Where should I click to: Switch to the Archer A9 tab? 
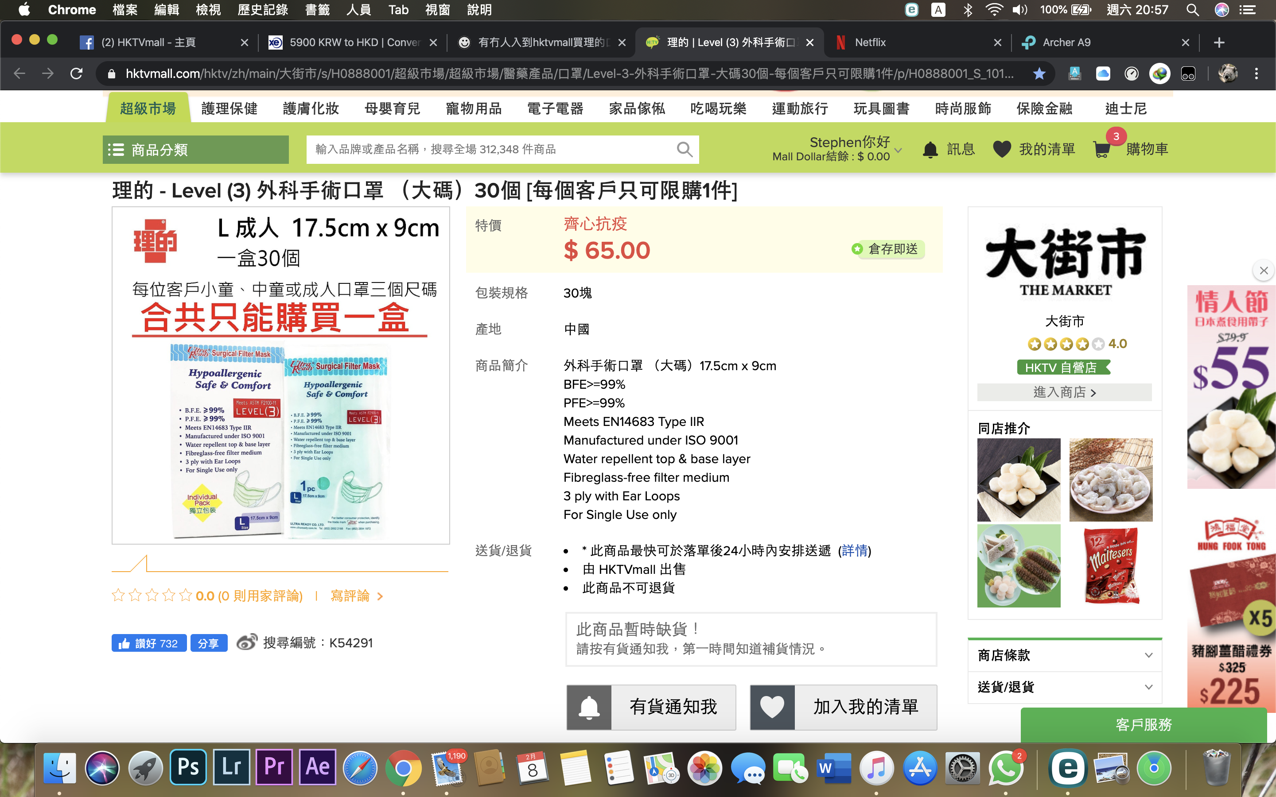1106,43
